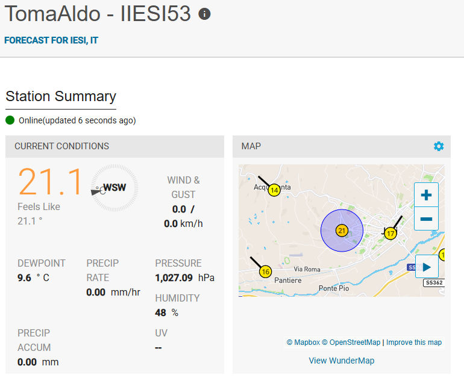The image size is (464, 384).
Task: Open the Forecast for Iesi, IT link
Action: [51, 40]
